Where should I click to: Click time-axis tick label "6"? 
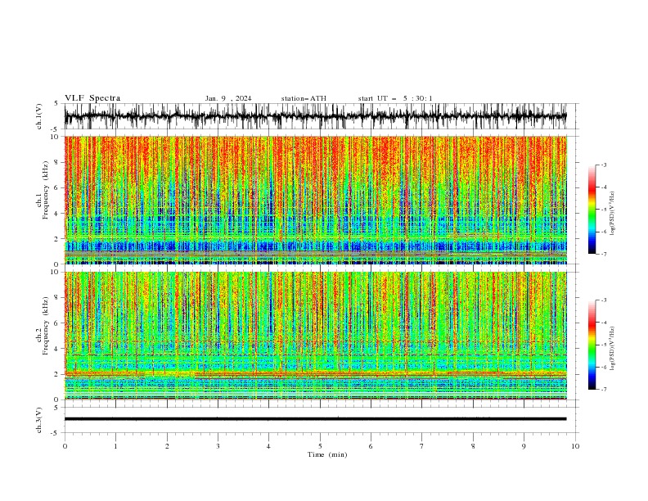tap(371, 446)
